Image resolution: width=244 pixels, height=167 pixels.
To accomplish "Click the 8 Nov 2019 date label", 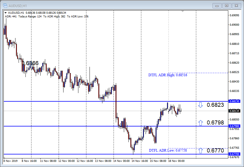I will tap(10, 161).
